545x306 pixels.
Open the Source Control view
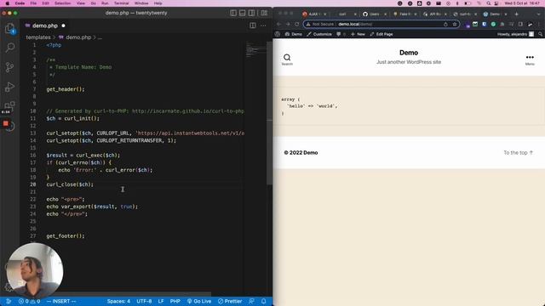(x=9, y=67)
